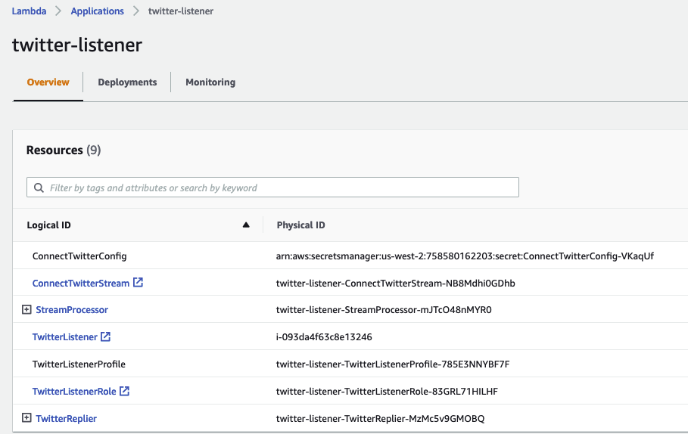The width and height of the screenshot is (688, 434).
Task: Open the TwitterReplier link
Action: pyautogui.click(x=67, y=418)
